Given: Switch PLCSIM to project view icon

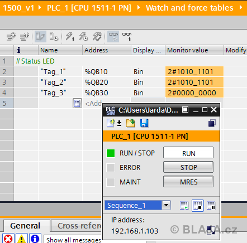Looking at the screenshot, I should pyautogui.click(x=212, y=123).
